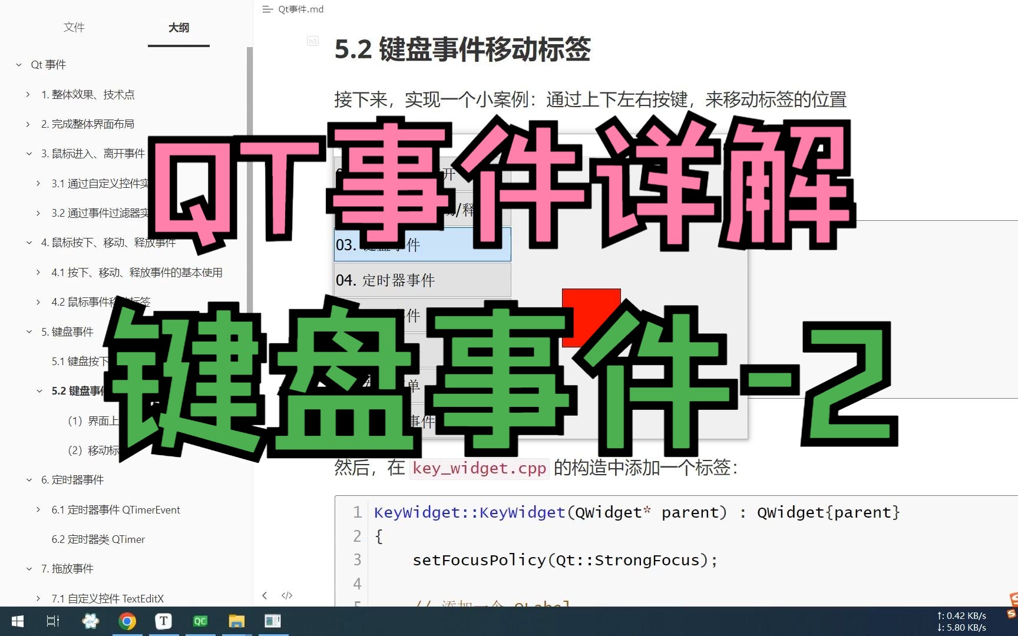Click the h3 heading level marker
Image resolution: width=1018 pixels, height=636 pixels.
(313, 41)
